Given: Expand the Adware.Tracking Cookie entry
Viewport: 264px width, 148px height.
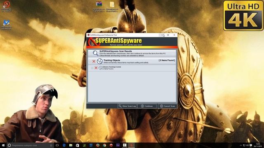Looking at the screenshot, I should tap(92, 68).
